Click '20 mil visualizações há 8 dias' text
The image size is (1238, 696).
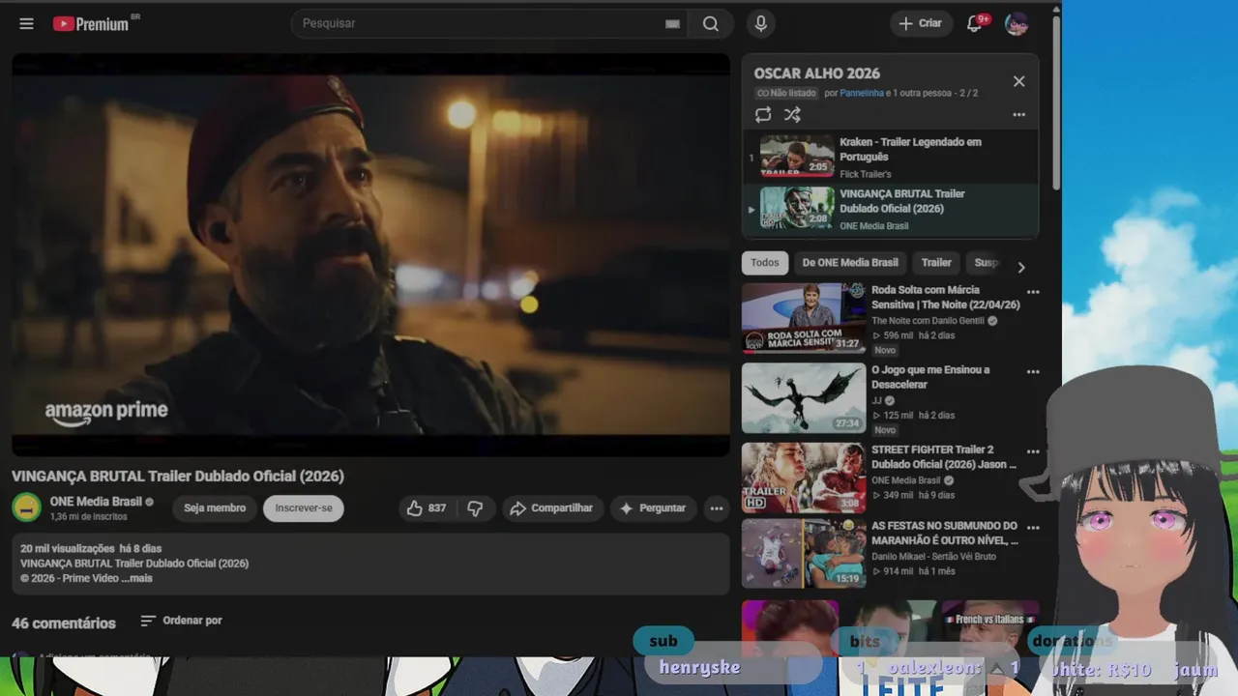click(x=91, y=548)
